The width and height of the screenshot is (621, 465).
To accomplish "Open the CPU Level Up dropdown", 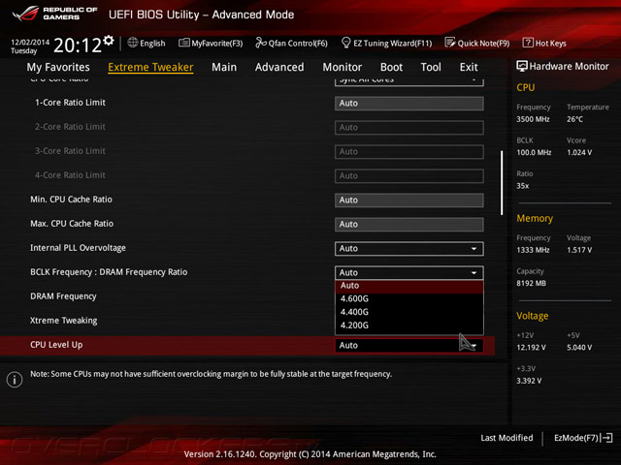I will tap(409, 345).
